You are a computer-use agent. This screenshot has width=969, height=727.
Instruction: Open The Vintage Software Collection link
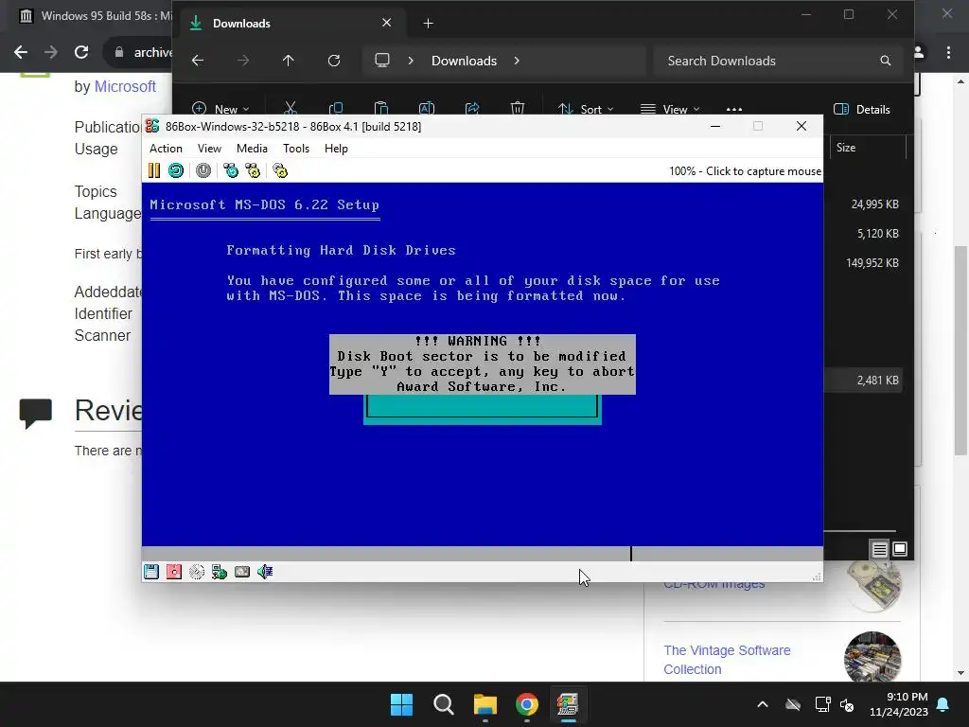point(727,660)
